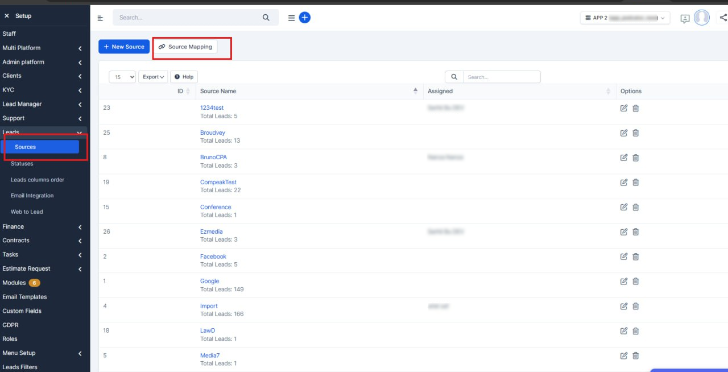Click the New Source button
728x372 pixels.
coord(124,47)
